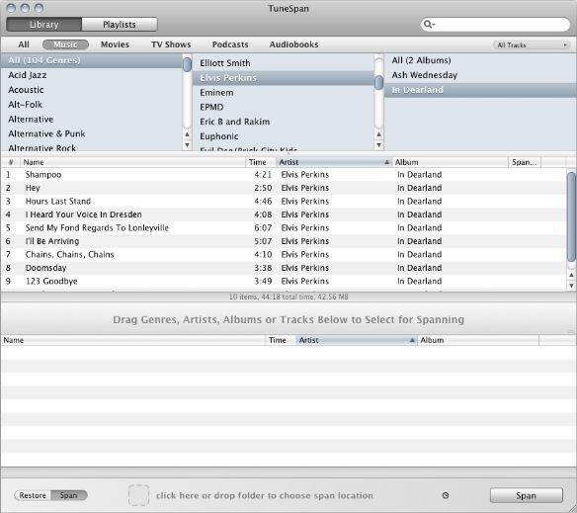
Task: Select artist Elliott Smith
Action: [284, 63]
